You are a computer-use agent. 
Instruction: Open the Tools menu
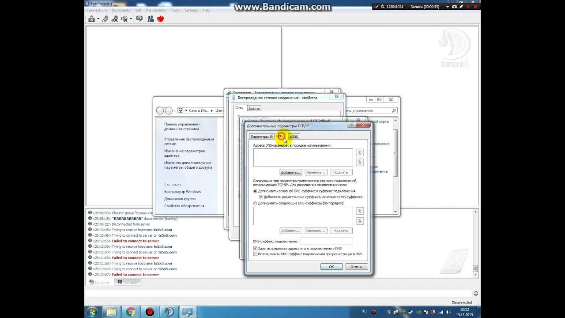point(175,10)
